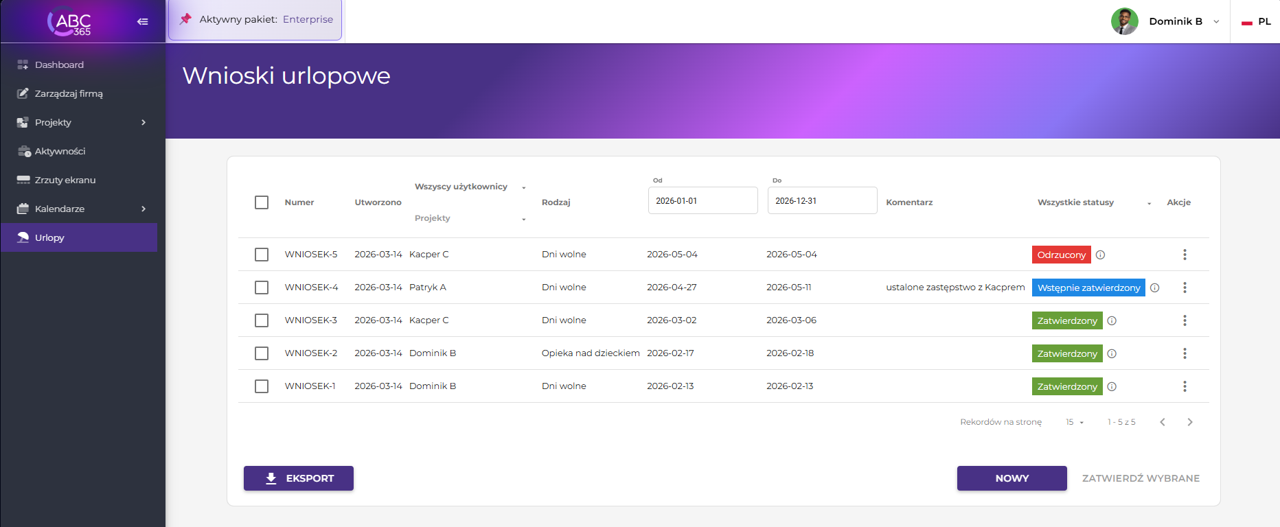
Task: Toggle the select-all checkbox in the table header
Action: pyautogui.click(x=262, y=202)
